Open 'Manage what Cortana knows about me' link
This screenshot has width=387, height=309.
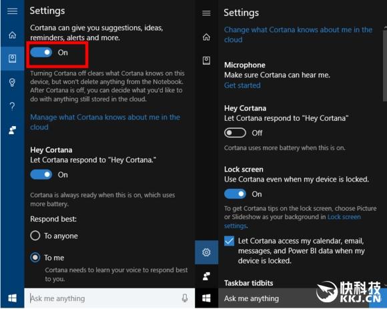105,122
